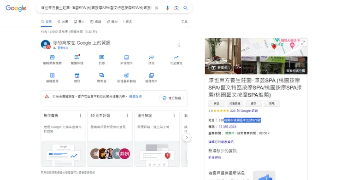Open the 製作廣告 create ad card
The height and width of the screenshot is (180, 341).
(63, 139)
